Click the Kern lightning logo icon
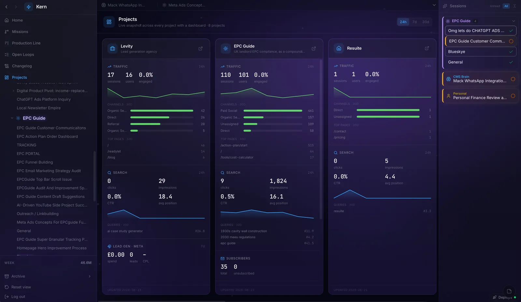 click(29, 7)
